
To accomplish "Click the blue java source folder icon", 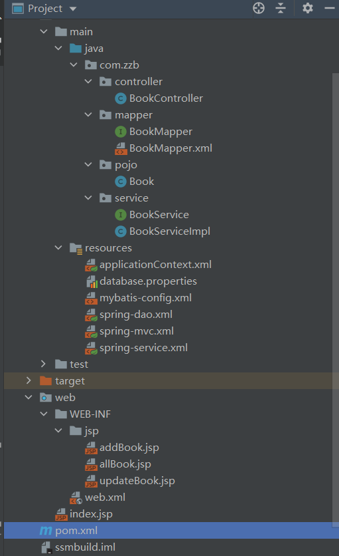I will [x=76, y=49].
